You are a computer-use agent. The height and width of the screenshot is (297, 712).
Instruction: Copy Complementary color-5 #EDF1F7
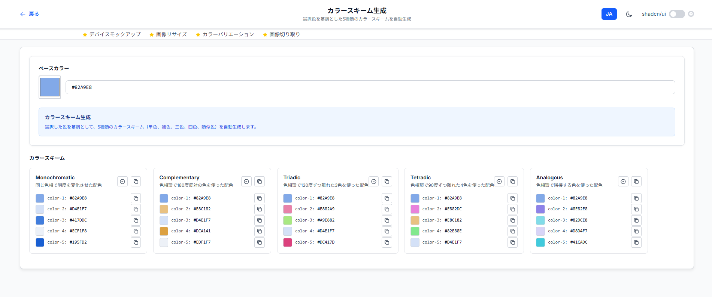coord(260,242)
